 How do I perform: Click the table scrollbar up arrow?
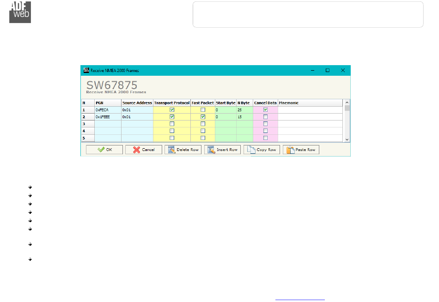point(347,103)
